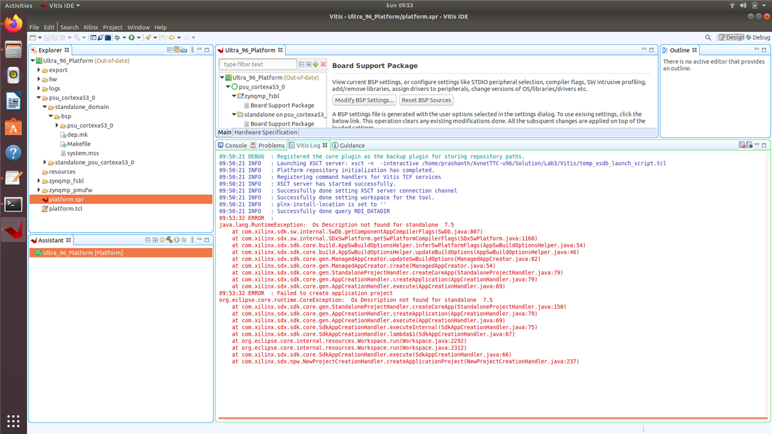Open the Project menu

click(112, 27)
